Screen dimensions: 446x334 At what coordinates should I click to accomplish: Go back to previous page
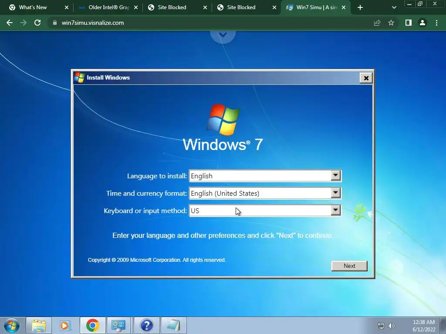[10, 23]
